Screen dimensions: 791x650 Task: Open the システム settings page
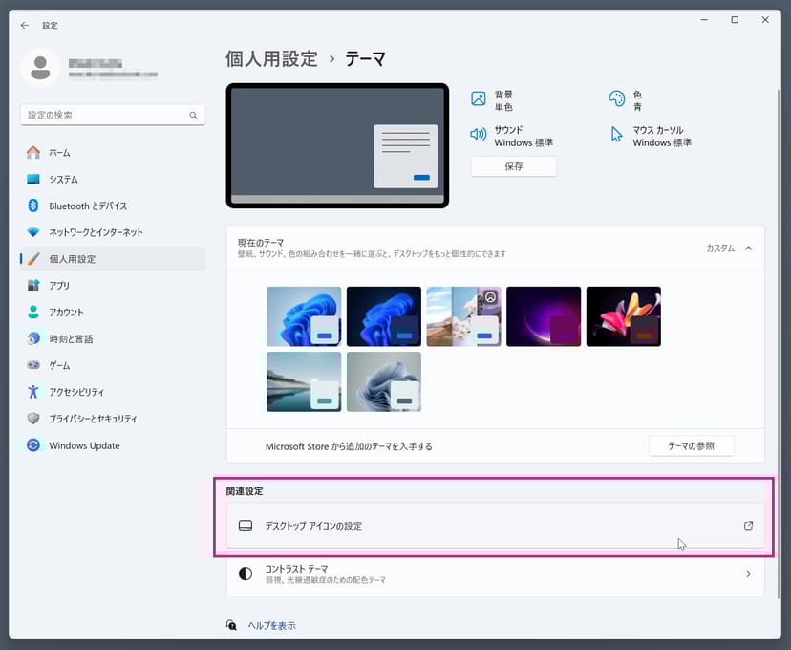63,179
